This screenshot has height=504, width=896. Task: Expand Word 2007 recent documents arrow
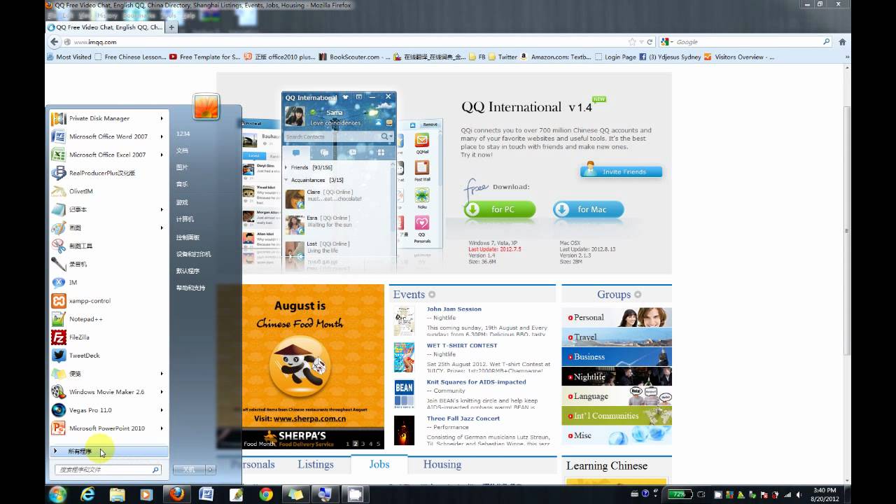(x=162, y=136)
